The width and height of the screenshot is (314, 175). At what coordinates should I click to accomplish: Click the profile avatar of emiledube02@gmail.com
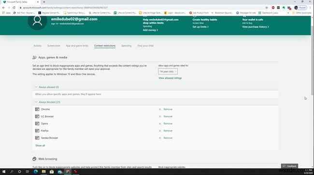[x=37, y=21]
